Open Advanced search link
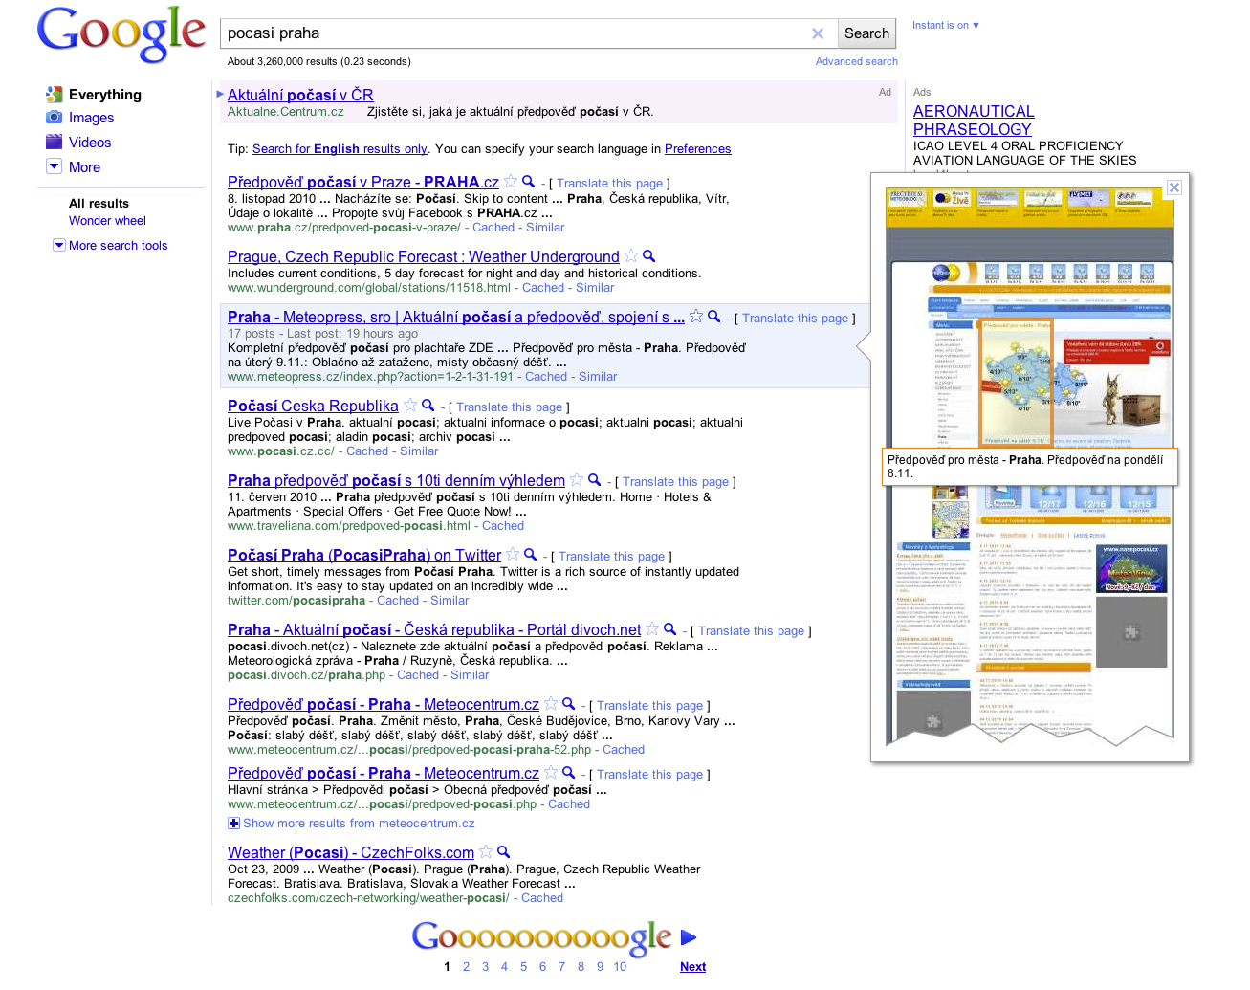Viewport: 1250px width, 990px height. pyautogui.click(x=857, y=61)
